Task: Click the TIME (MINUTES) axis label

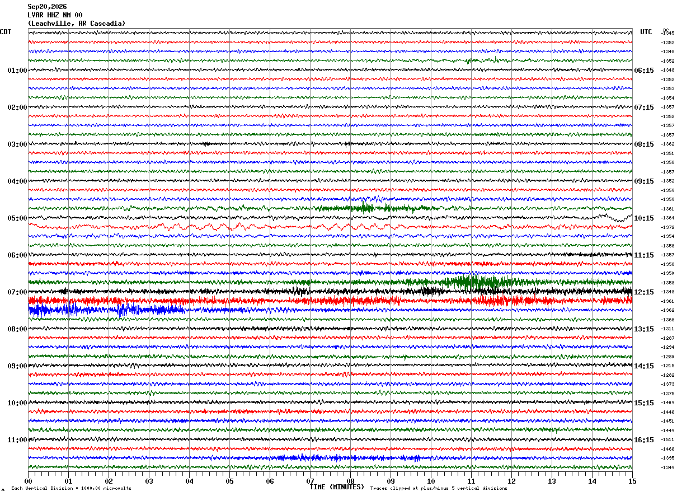Action: [337, 487]
